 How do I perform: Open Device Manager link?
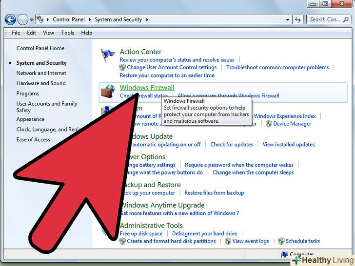tap(292, 124)
